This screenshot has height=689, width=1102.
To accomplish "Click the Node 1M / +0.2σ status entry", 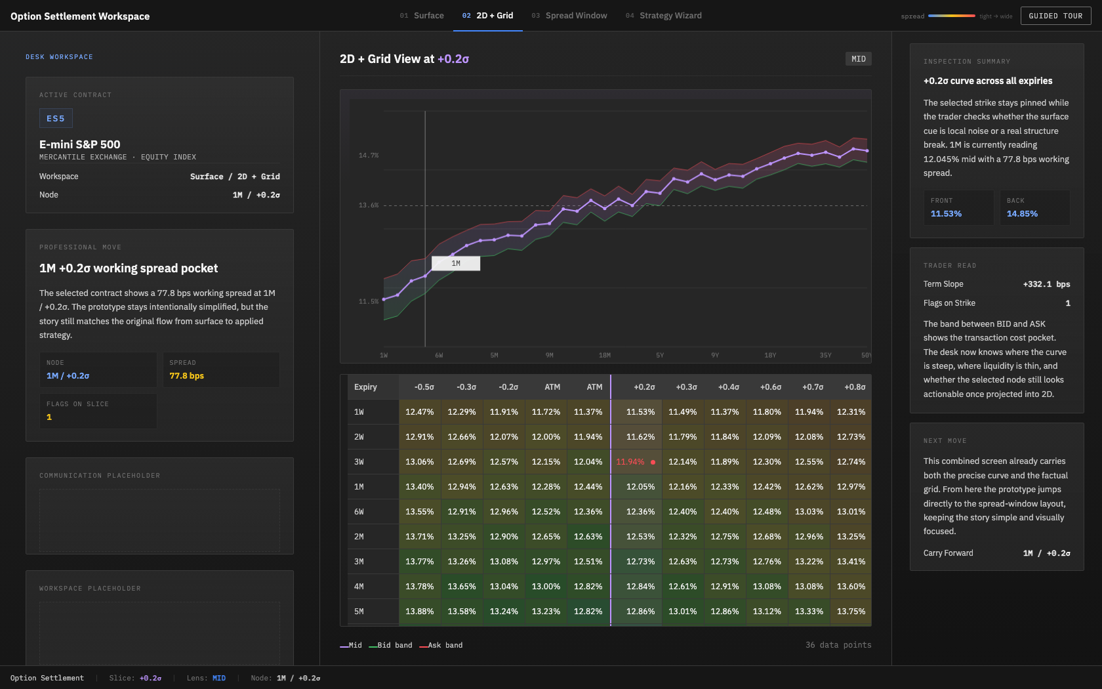I will (x=285, y=679).
